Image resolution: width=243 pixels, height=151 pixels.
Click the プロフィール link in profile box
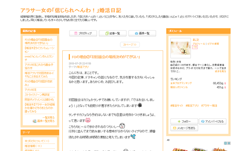(x=199, y=44)
